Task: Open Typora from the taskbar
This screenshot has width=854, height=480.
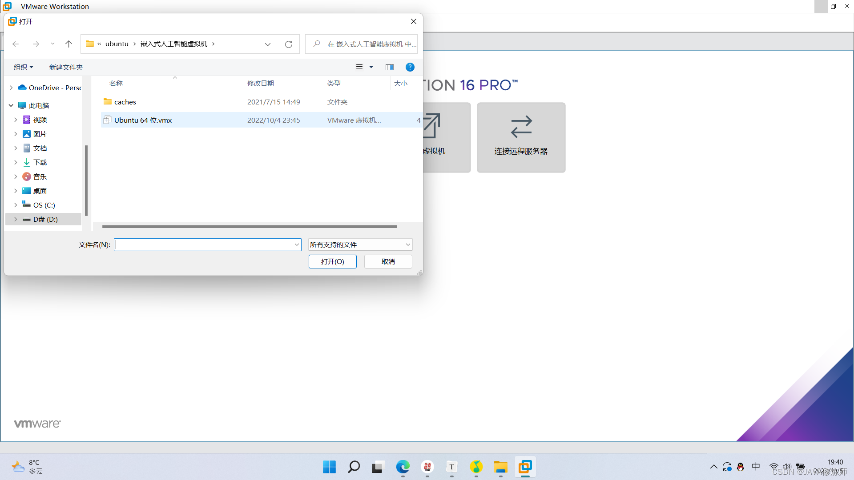Action: pyautogui.click(x=451, y=467)
